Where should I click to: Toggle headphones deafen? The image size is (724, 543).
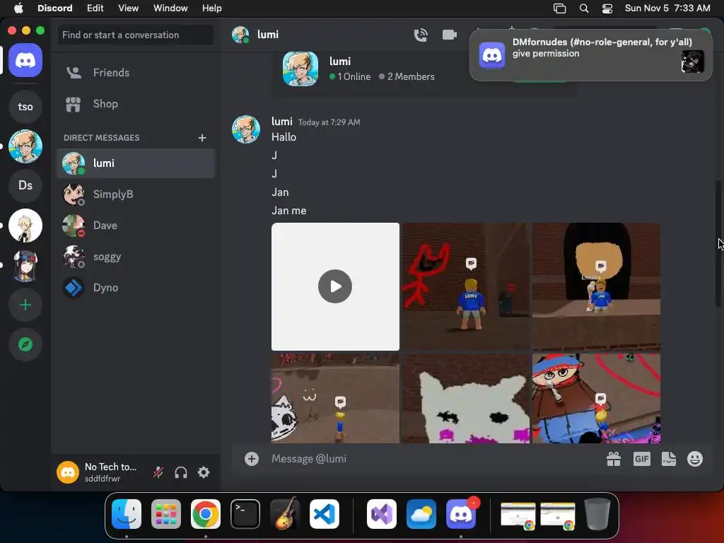tap(181, 472)
